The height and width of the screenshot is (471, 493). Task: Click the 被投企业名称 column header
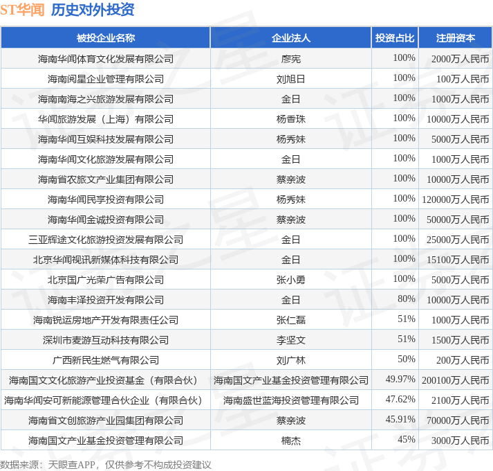point(106,38)
